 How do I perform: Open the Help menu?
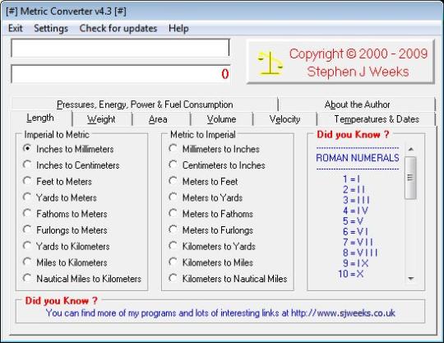(178, 28)
